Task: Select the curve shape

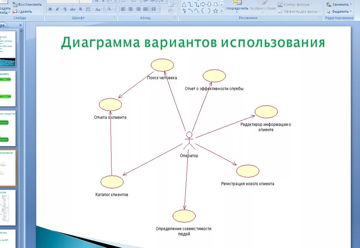Action: click(197, 10)
